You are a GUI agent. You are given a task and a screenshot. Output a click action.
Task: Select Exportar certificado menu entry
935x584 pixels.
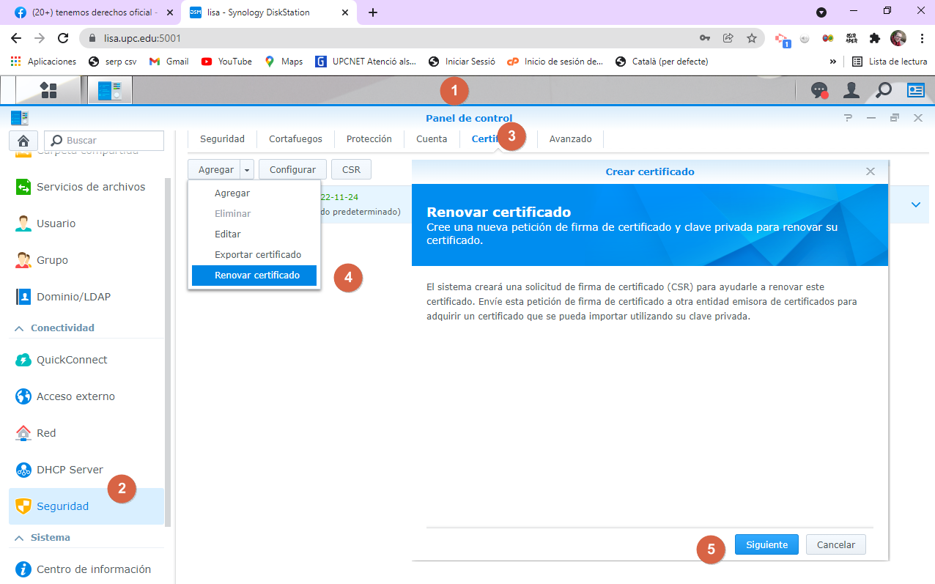point(257,255)
